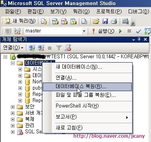The height and width of the screenshot is (142, 151).
Task: Expand the 복제 replication folder
Action: click(x=13, y=119)
